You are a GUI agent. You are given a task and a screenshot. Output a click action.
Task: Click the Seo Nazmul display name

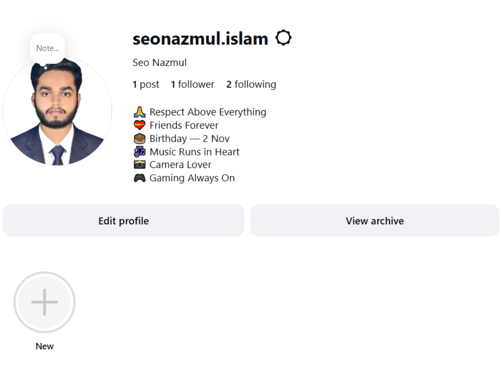[159, 62]
